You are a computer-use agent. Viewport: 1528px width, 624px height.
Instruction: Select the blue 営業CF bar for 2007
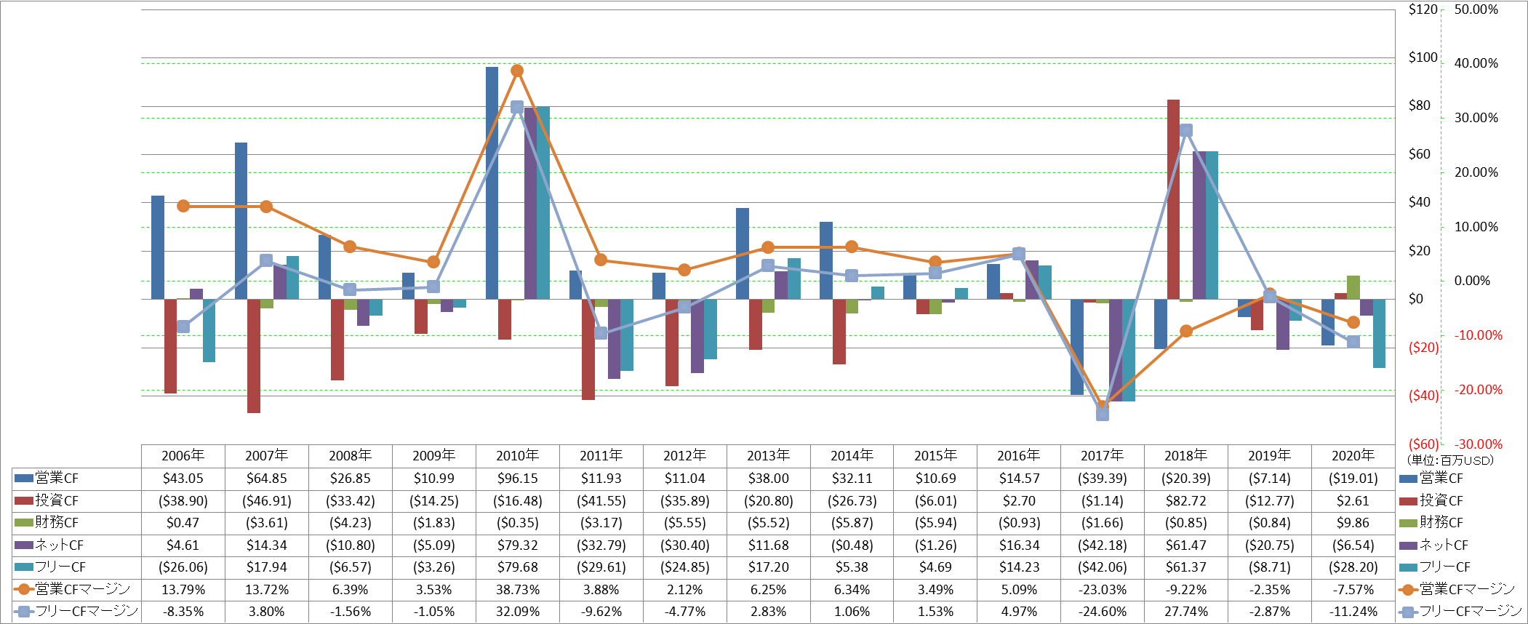click(241, 220)
